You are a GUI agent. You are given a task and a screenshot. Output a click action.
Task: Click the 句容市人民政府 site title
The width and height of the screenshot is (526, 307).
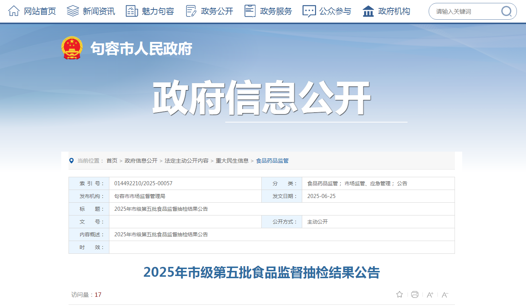coord(141,48)
